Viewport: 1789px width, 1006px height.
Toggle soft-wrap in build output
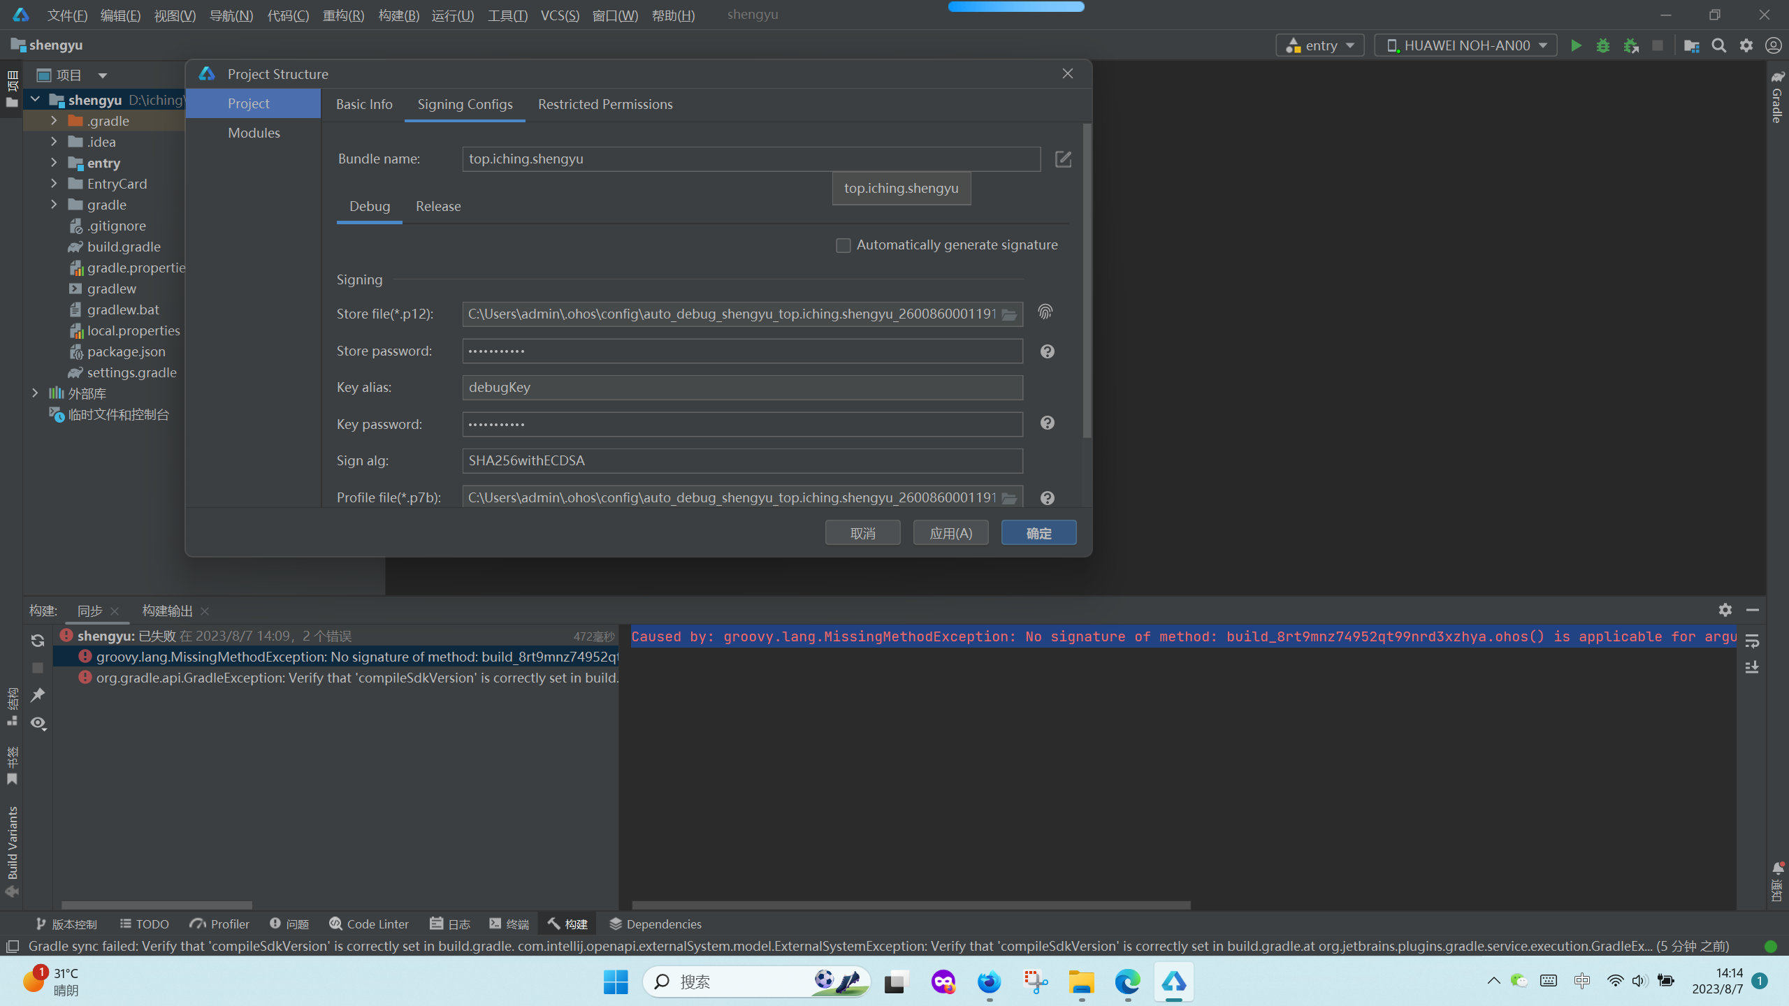click(1752, 641)
